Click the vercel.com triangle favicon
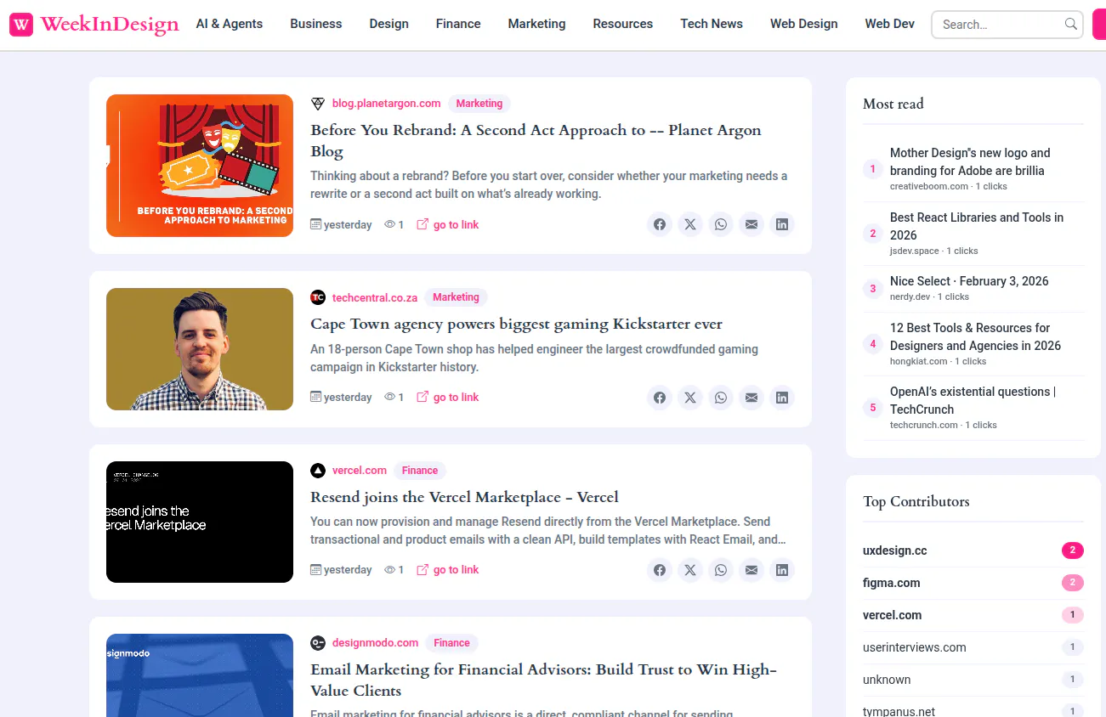The width and height of the screenshot is (1106, 717). (318, 471)
